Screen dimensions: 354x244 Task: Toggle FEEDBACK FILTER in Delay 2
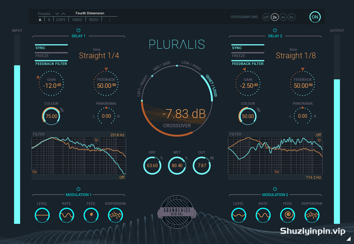click(x=248, y=64)
